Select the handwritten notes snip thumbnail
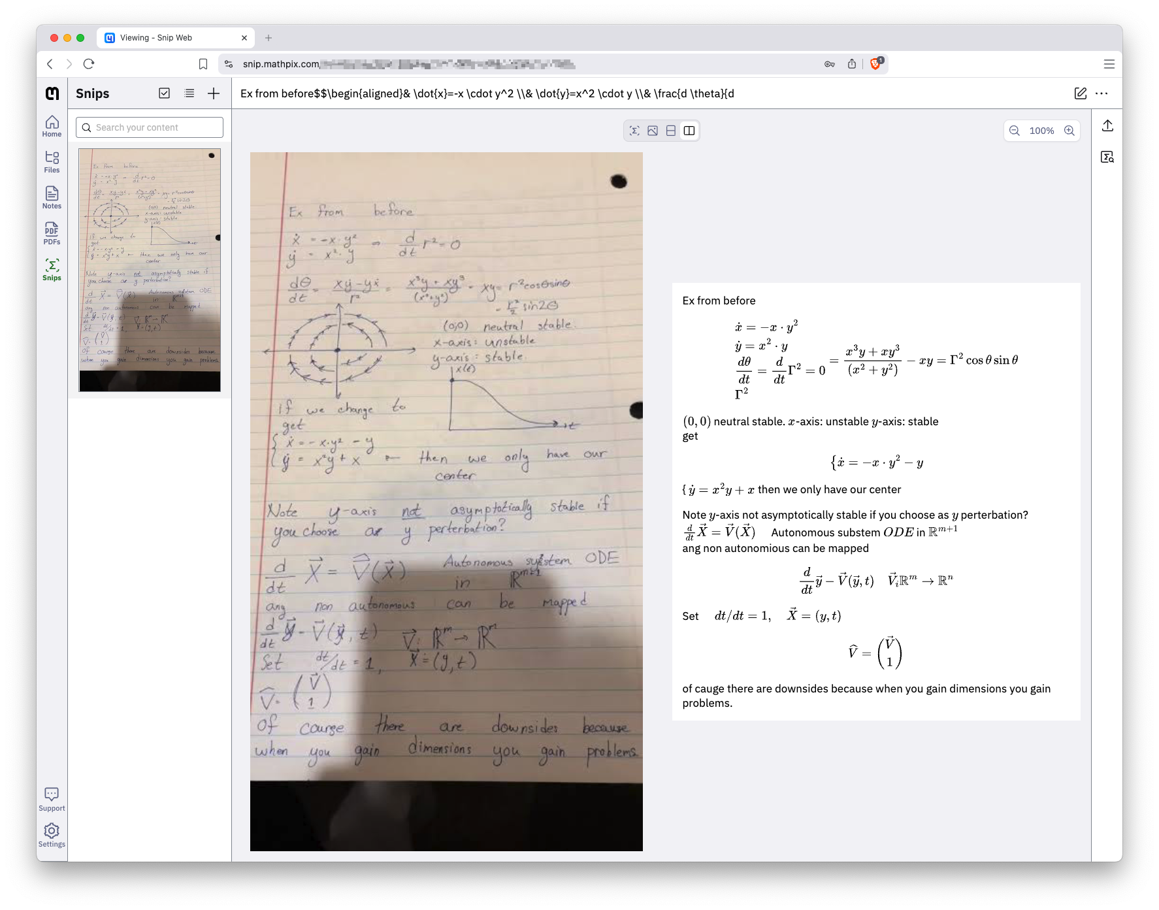1159x910 pixels. coord(150,270)
